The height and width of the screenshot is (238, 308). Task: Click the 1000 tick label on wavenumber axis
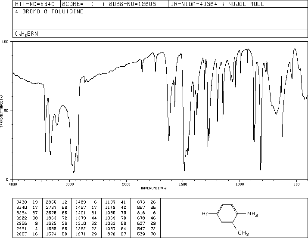click(x=240, y=184)
